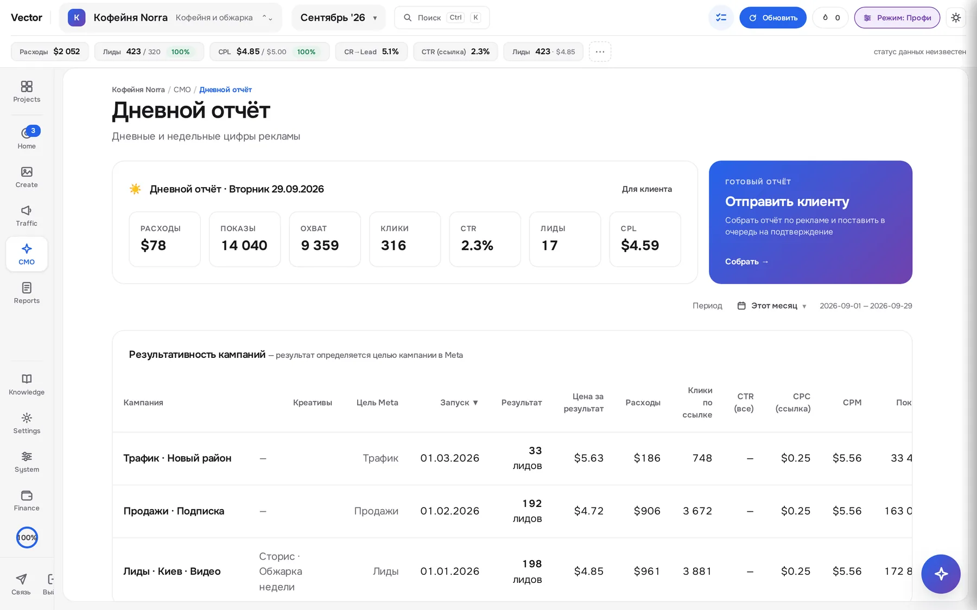Open the Finance wallet section
Image resolution: width=977 pixels, height=610 pixels.
click(x=27, y=500)
